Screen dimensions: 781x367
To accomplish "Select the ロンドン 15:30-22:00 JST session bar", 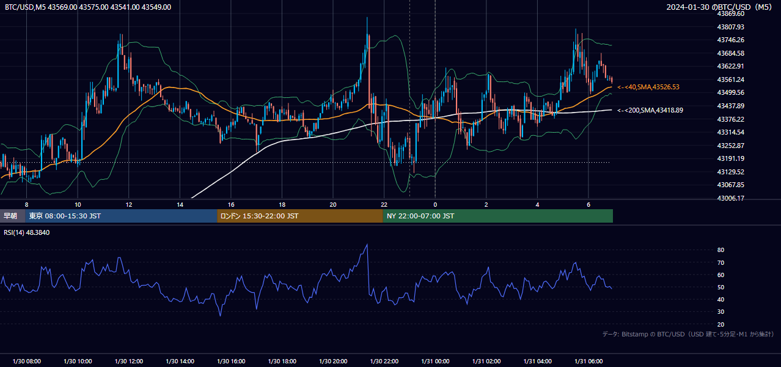I will (300, 216).
